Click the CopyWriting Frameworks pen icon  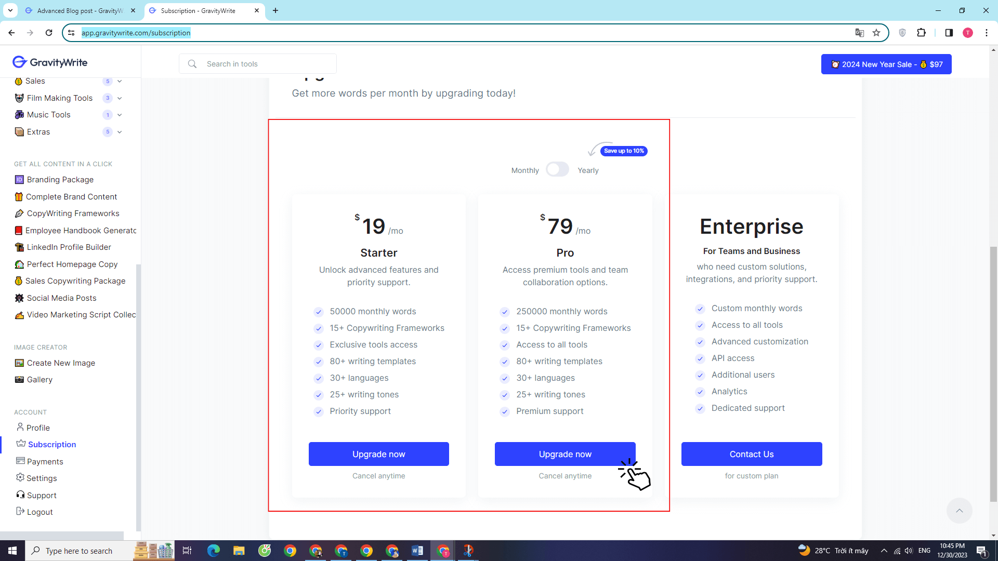pyautogui.click(x=19, y=213)
